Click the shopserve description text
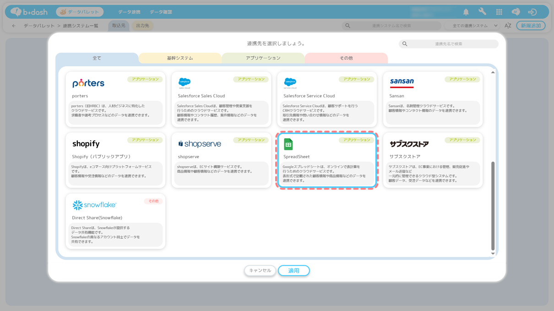 coord(215,169)
